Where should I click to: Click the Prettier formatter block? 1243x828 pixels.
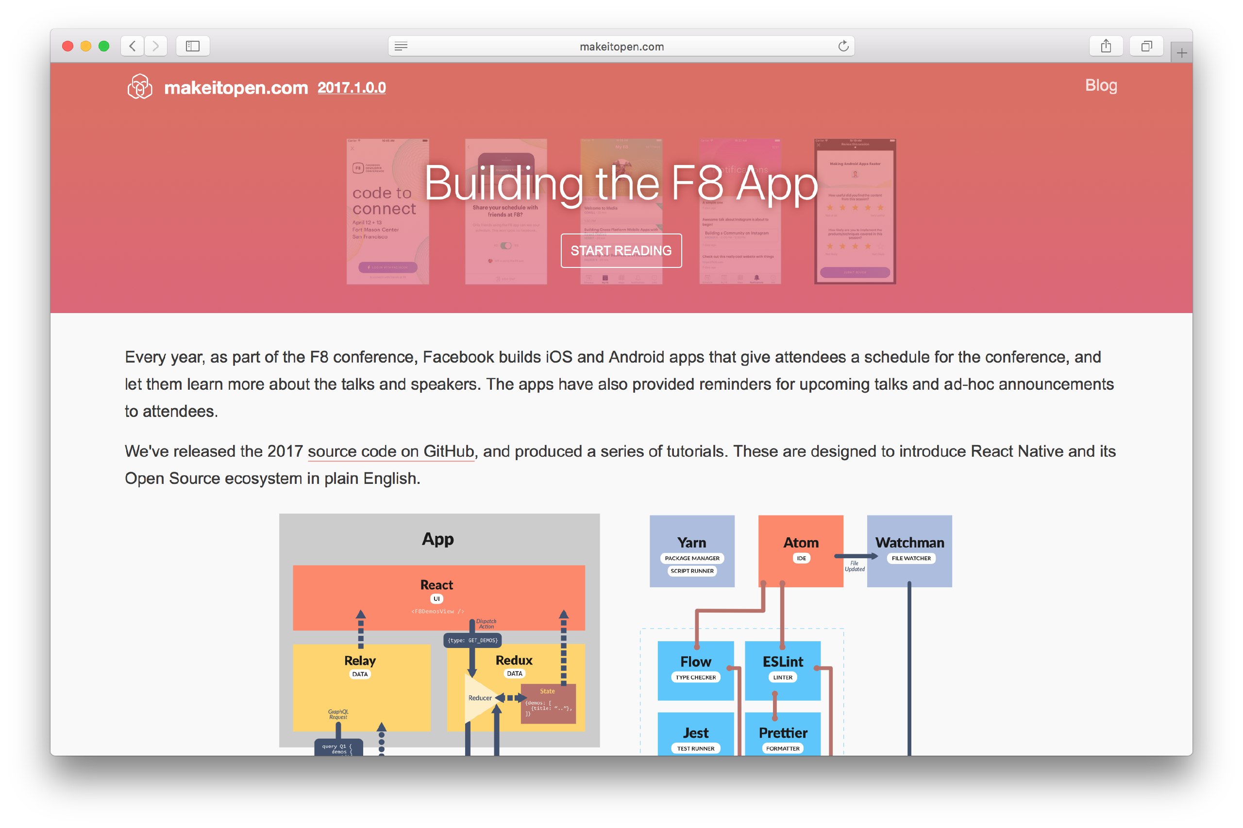782,733
